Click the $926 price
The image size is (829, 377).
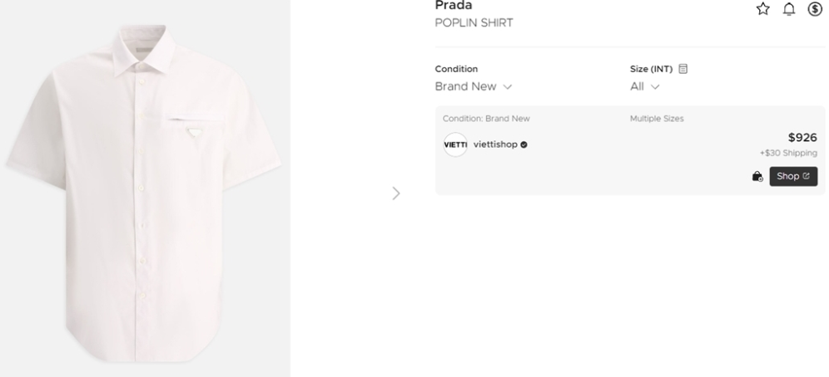[x=802, y=138]
